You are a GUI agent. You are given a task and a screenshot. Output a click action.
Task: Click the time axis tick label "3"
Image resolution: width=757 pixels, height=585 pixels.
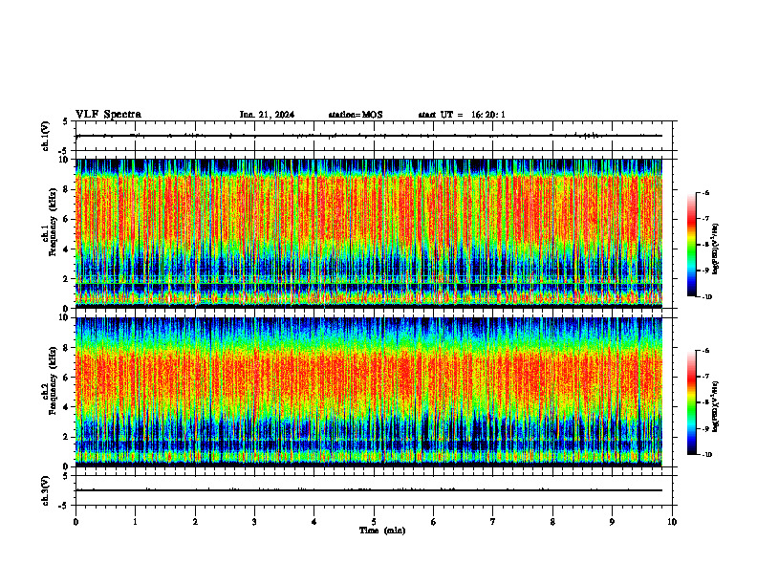pyautogui.click(x=254, y=522)
